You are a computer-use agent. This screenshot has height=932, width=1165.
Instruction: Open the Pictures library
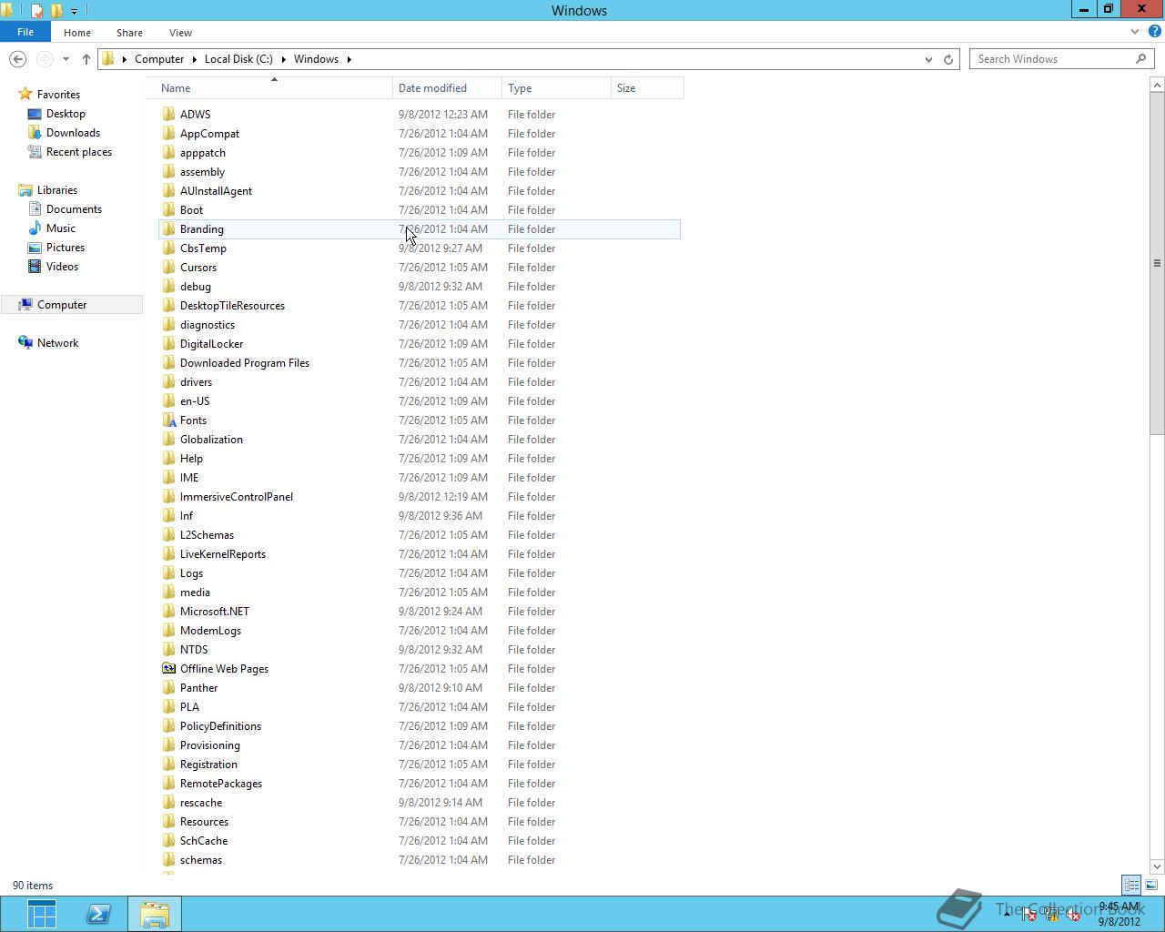(x=66, y=248)
